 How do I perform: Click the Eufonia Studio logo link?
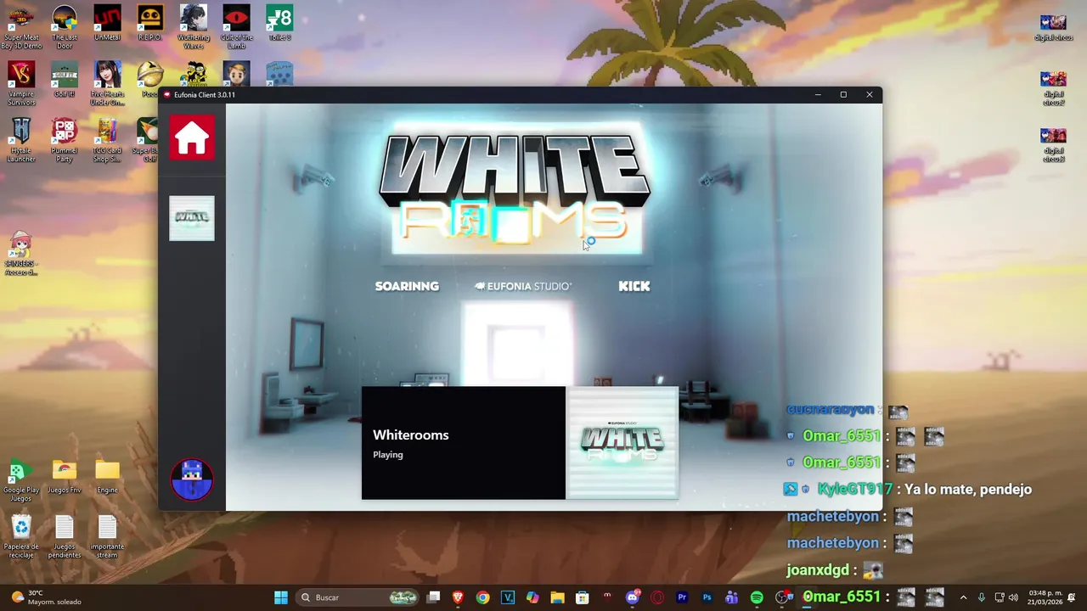tap(523, 286)
